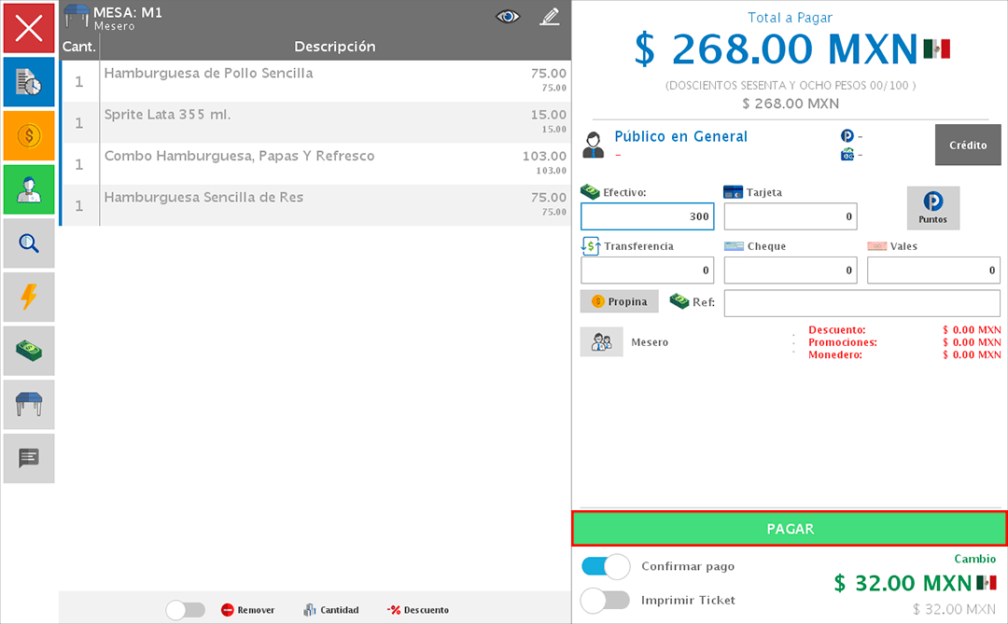1008x624 pixels.
Task: Click the lightning bolt quick action icon
Action: pyautogui.click(x=28, y=297)
